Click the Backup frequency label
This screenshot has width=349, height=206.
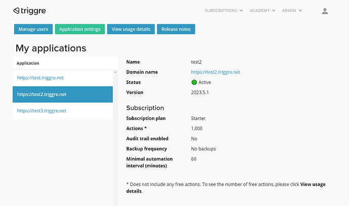click(147, 149)
